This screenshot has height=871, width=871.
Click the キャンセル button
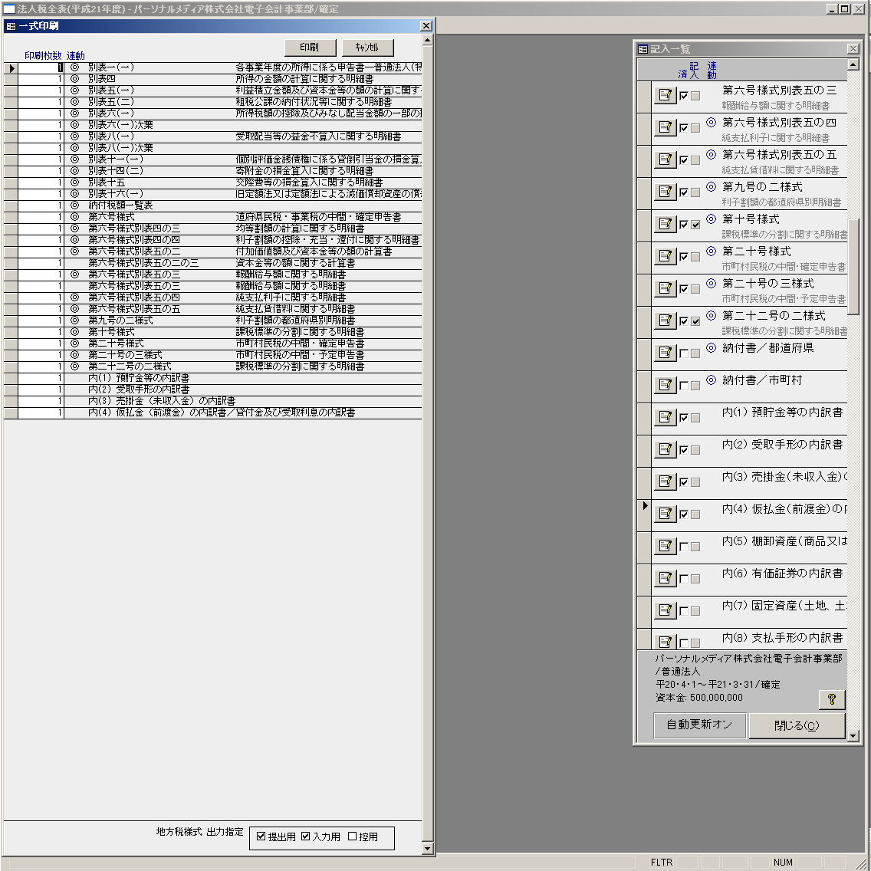point(367,48)
